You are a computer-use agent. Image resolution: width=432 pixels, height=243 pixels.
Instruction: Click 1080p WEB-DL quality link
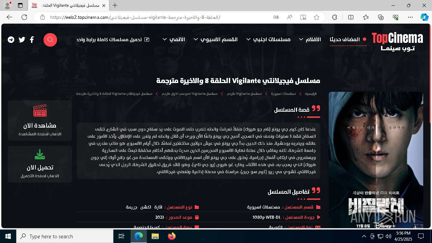[x=267, y=217]
